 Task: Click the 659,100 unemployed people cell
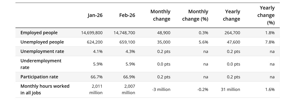coord(127,42)
